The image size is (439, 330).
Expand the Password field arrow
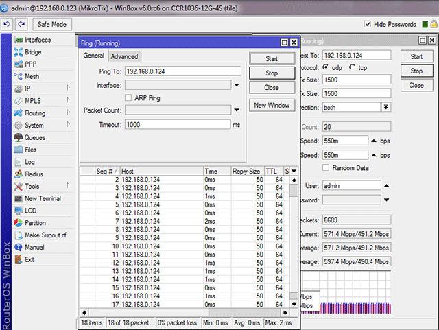386,200
